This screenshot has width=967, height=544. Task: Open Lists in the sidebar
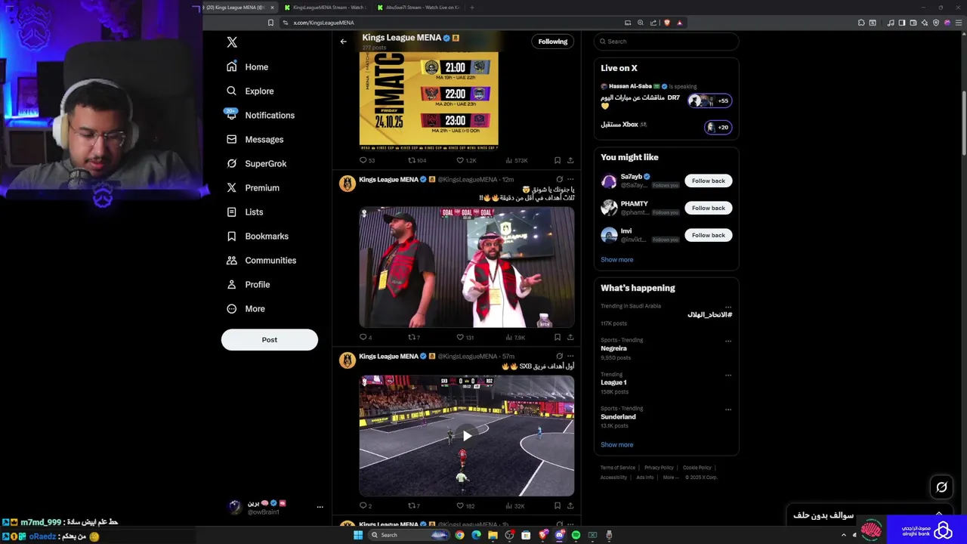click(244, 212)
